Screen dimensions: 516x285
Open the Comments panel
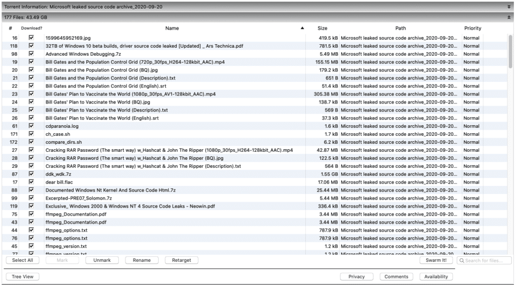(x=397, y=276)
